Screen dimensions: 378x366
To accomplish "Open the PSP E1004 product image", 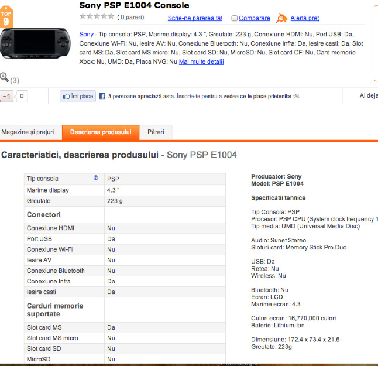I will 36,43.
